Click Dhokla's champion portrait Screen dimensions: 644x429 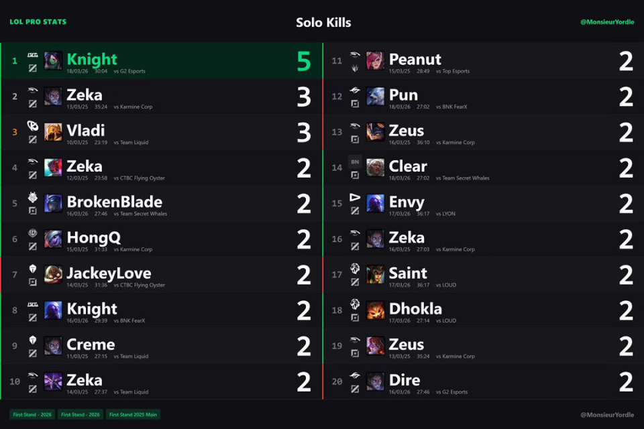[x=376, y=310]
